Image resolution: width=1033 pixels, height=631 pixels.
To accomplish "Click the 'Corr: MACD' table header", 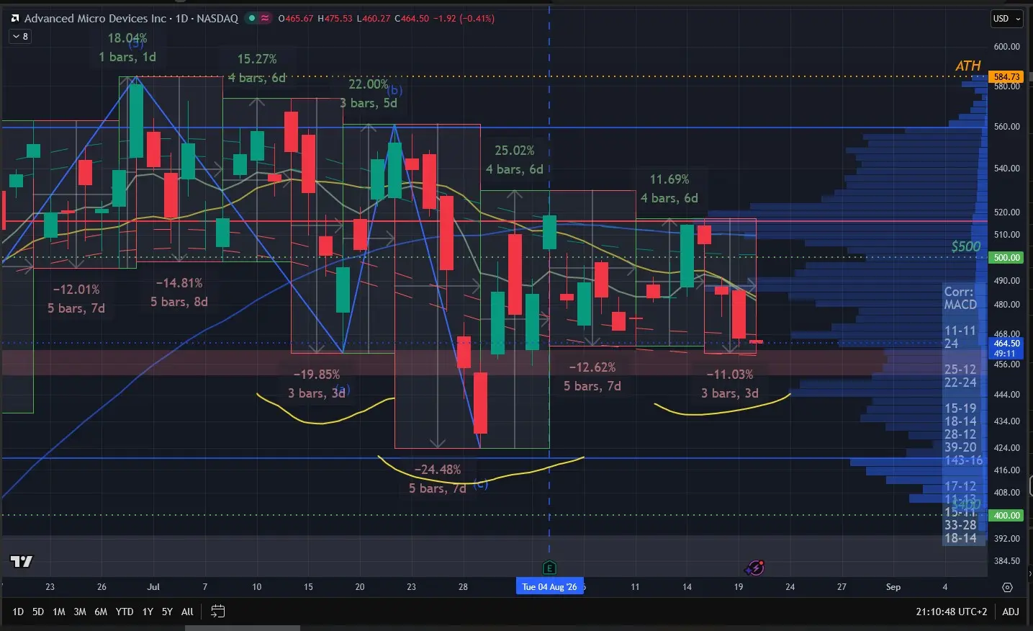I will 960,298.
